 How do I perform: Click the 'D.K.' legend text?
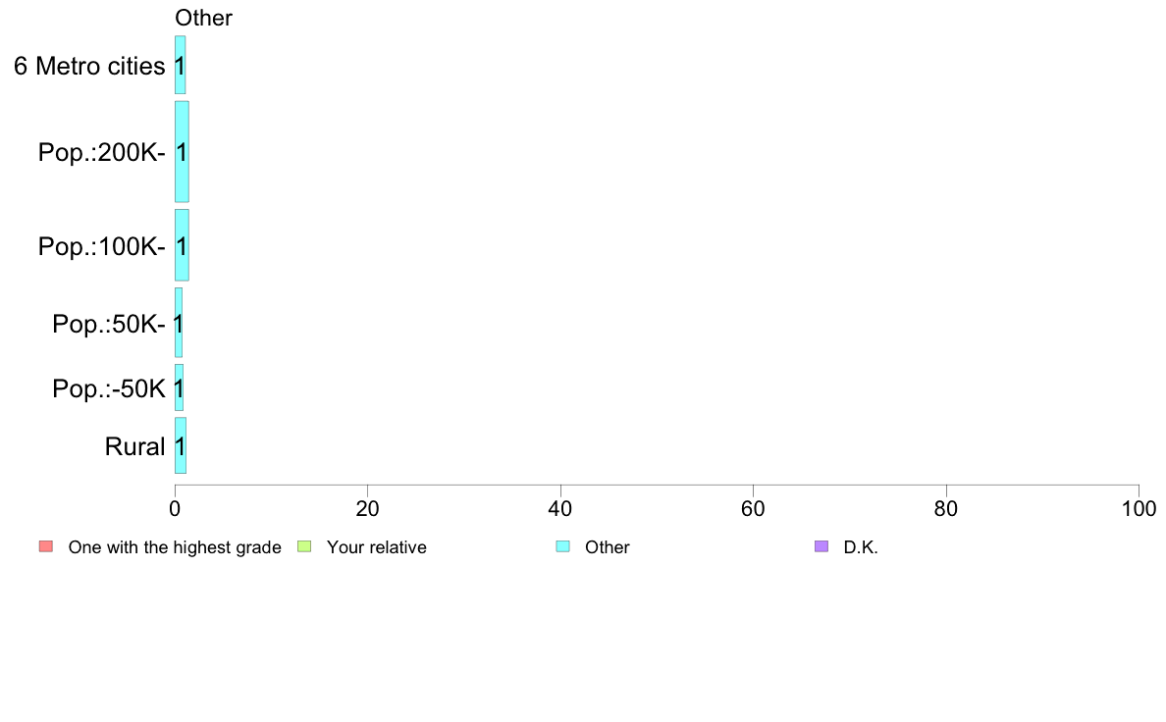(x=861, y=547)
